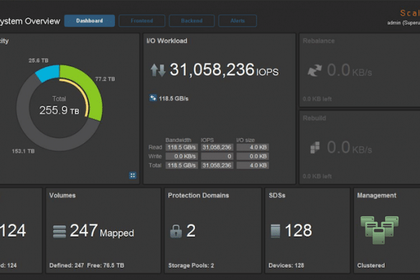The width and height of the screenshot is (420, 280).
Task: Click the admin user label
Action: coord(403,23)
